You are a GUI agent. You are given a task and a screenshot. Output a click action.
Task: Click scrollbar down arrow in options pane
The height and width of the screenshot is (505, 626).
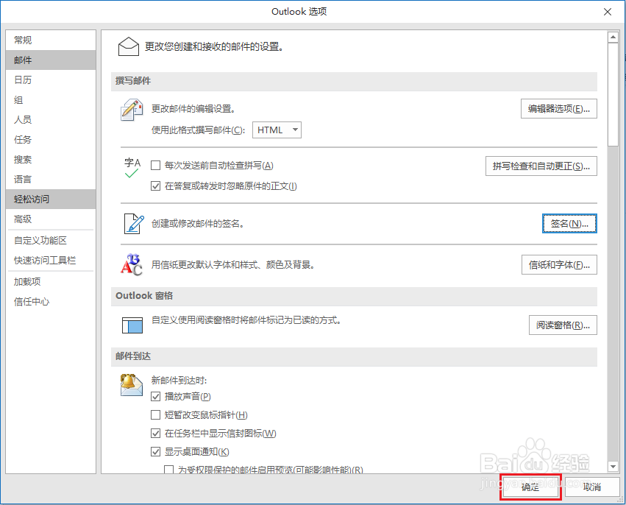click(613, 466)
